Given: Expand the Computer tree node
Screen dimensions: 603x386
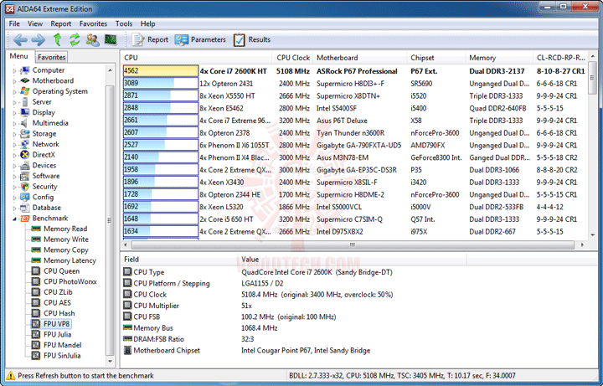Looking at the screenshot, I should pos(14,70).
